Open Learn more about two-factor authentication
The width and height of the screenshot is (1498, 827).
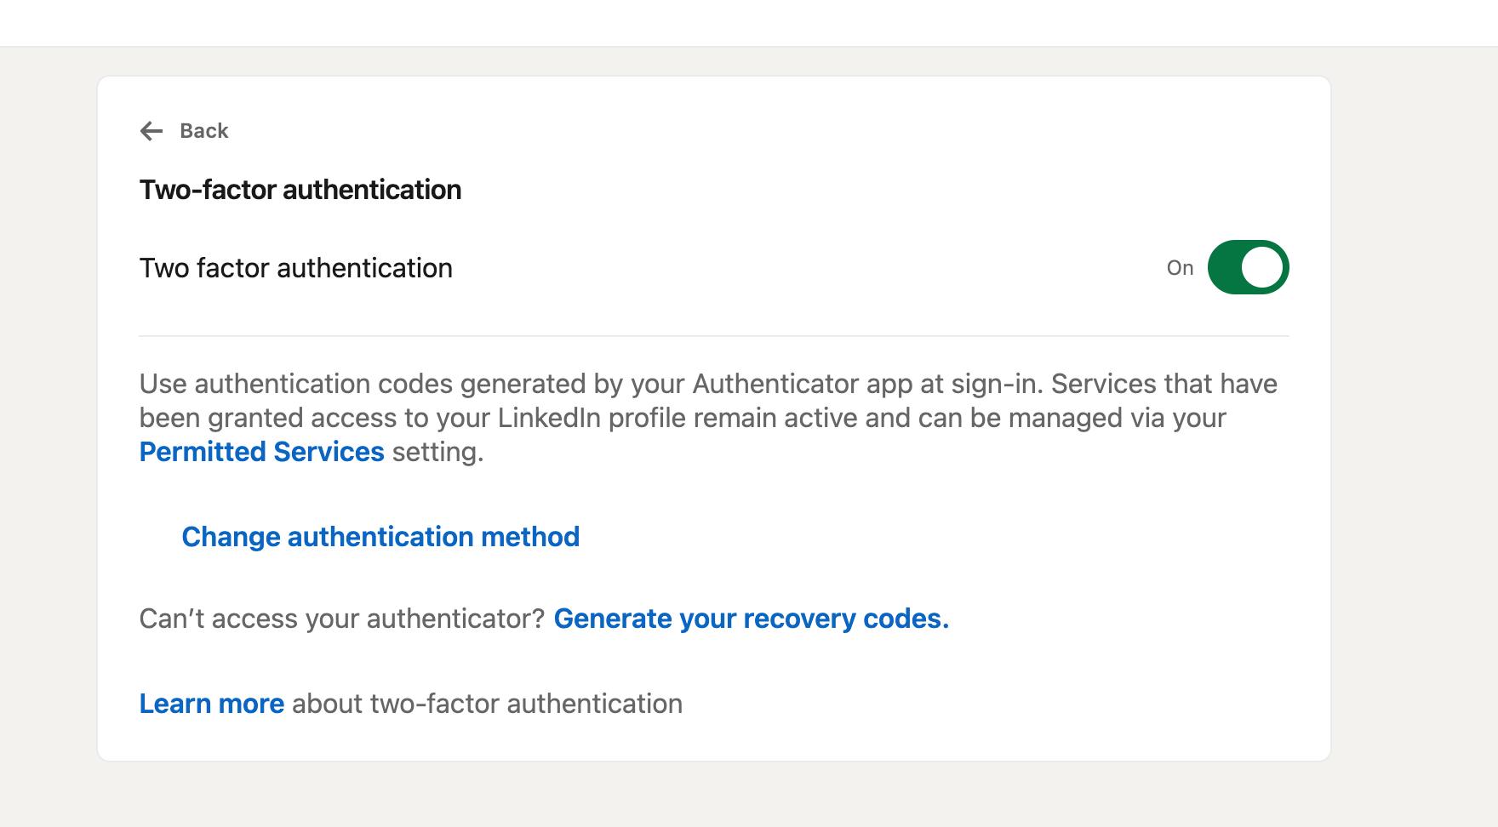212,703
